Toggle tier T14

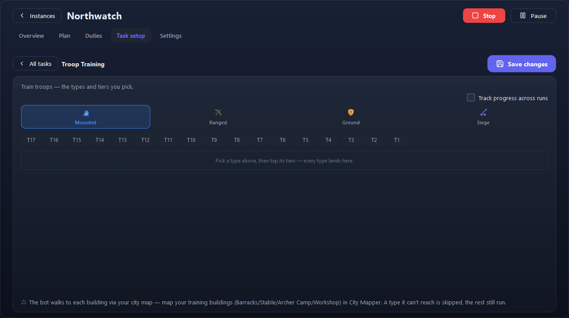click(100, 140)
